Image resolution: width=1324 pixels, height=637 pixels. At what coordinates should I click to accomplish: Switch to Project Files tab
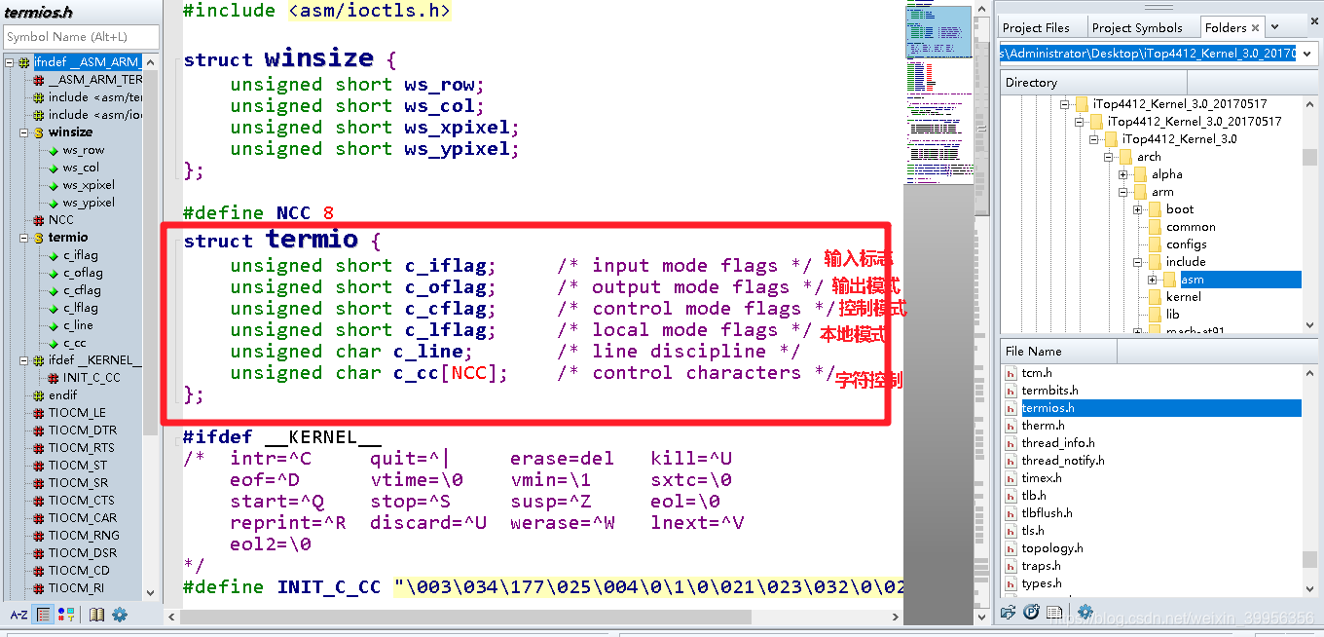coord(1036,28)
